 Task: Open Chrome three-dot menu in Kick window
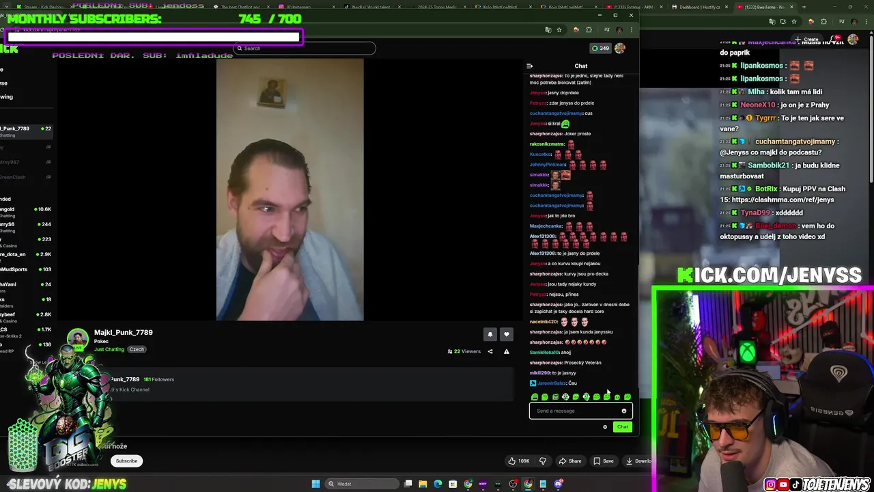click(x=632, y=30)
